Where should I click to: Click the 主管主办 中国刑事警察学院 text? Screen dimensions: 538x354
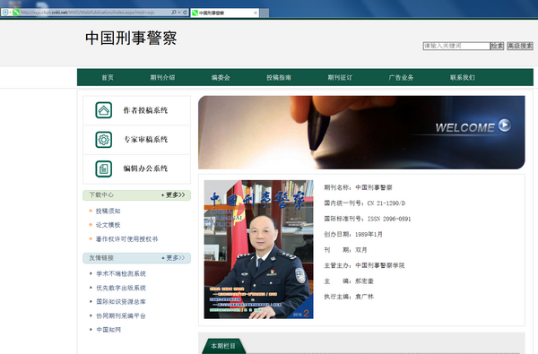click(x=364, y=265)
